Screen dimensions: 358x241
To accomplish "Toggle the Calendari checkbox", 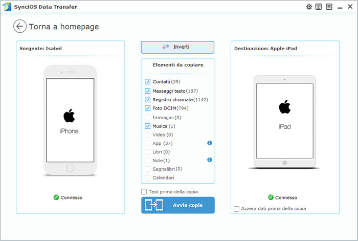I will 147,178.
